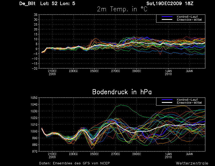Click Kontroll-Lauf label in pressure chart legend
215x166 pixels.
187,100
